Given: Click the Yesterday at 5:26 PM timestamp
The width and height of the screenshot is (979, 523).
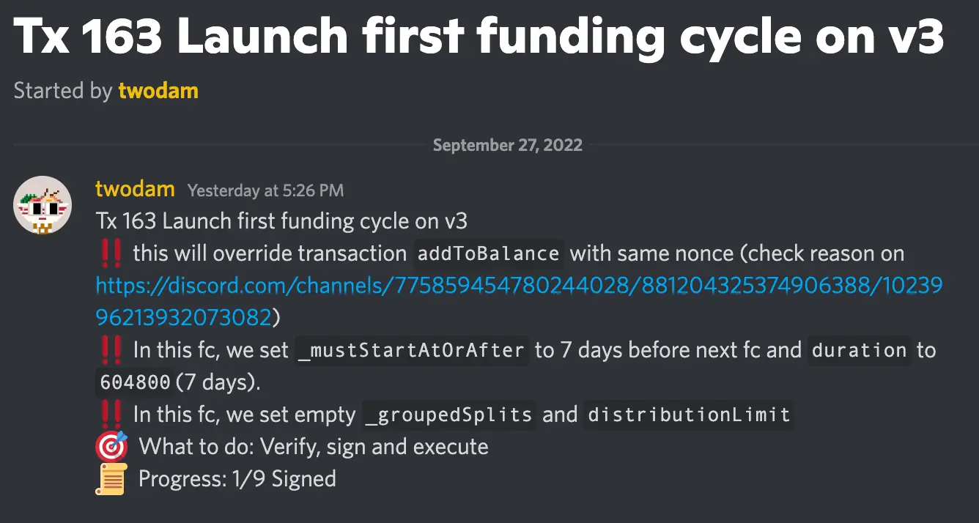Looking at the screenshot, I should coord(266,190).
